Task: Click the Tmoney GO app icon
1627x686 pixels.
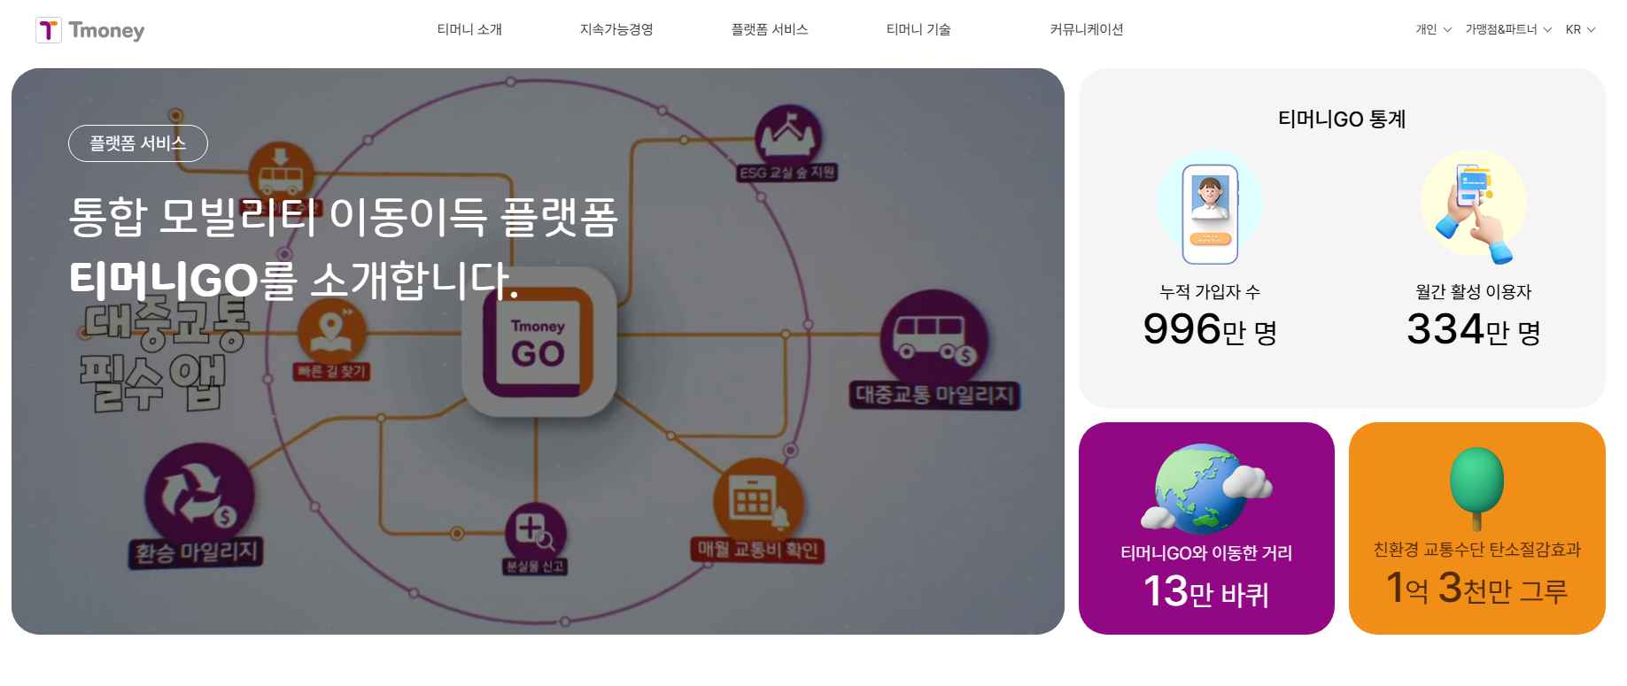Action: pos(538,343)
